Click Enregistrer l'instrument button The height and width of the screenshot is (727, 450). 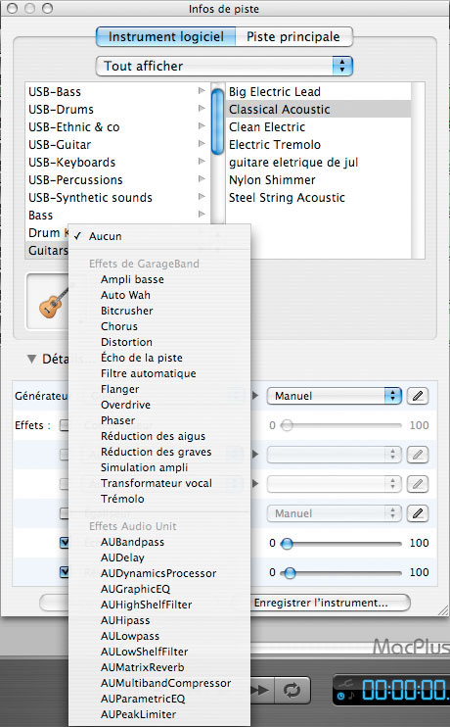320,603
